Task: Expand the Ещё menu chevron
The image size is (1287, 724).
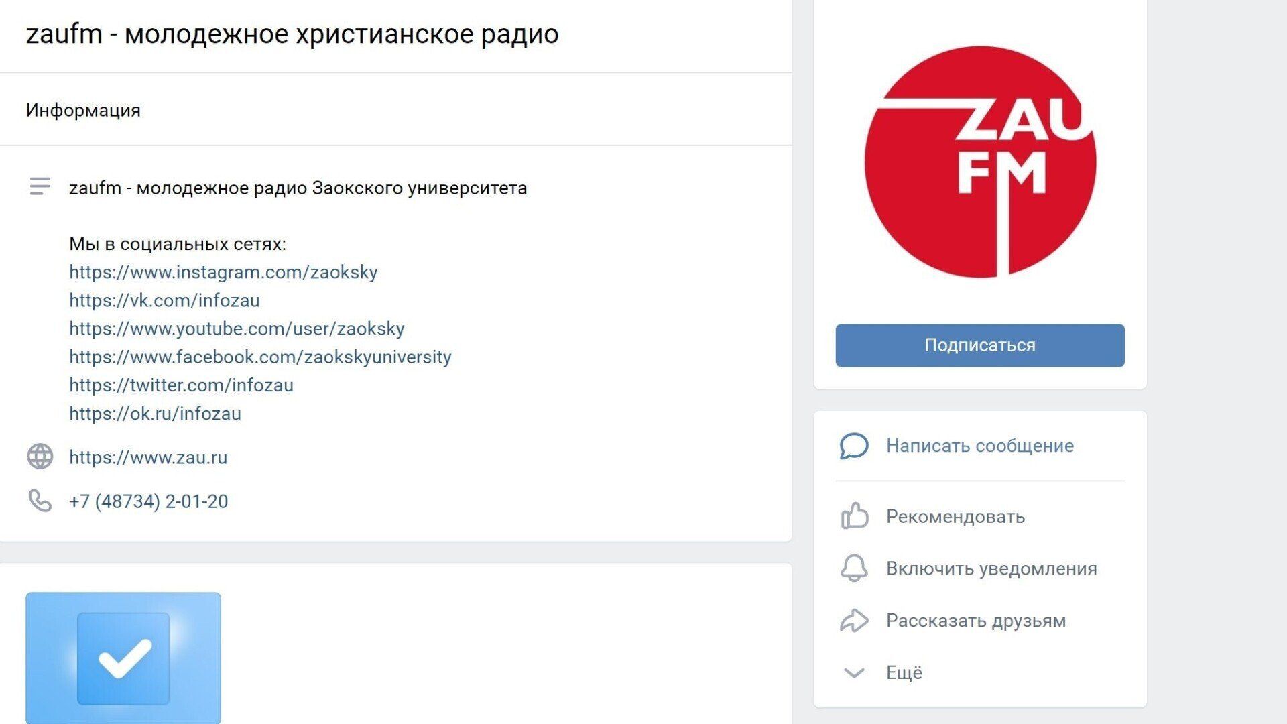Action: pos(854,672)
